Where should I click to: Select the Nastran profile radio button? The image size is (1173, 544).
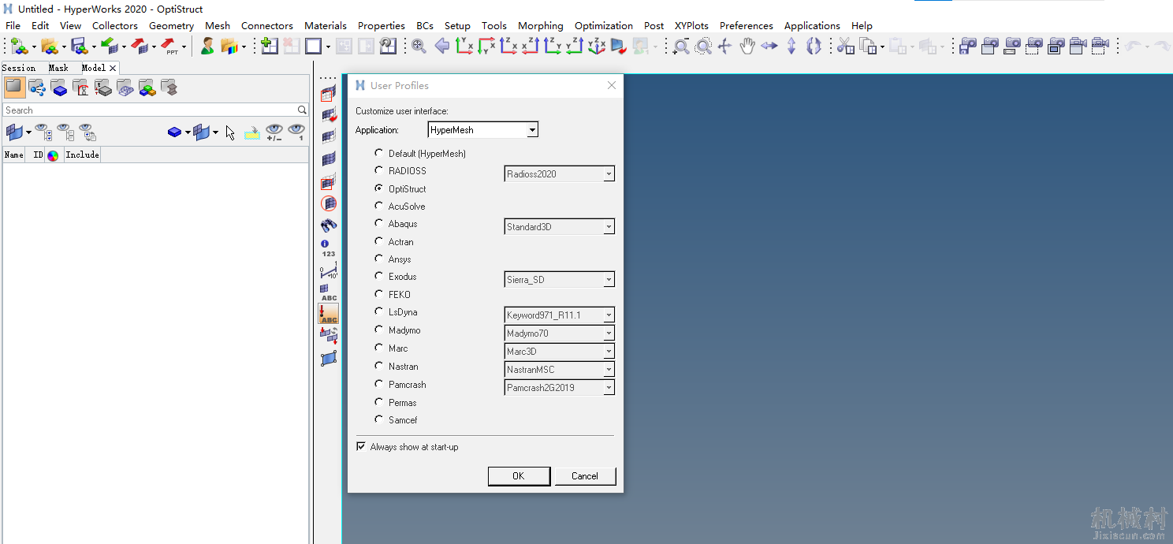(x=379, y=366)
